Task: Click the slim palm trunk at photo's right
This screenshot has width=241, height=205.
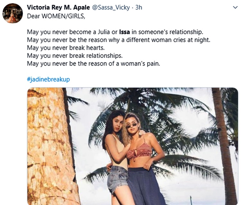Action: [x=225, y=145]
